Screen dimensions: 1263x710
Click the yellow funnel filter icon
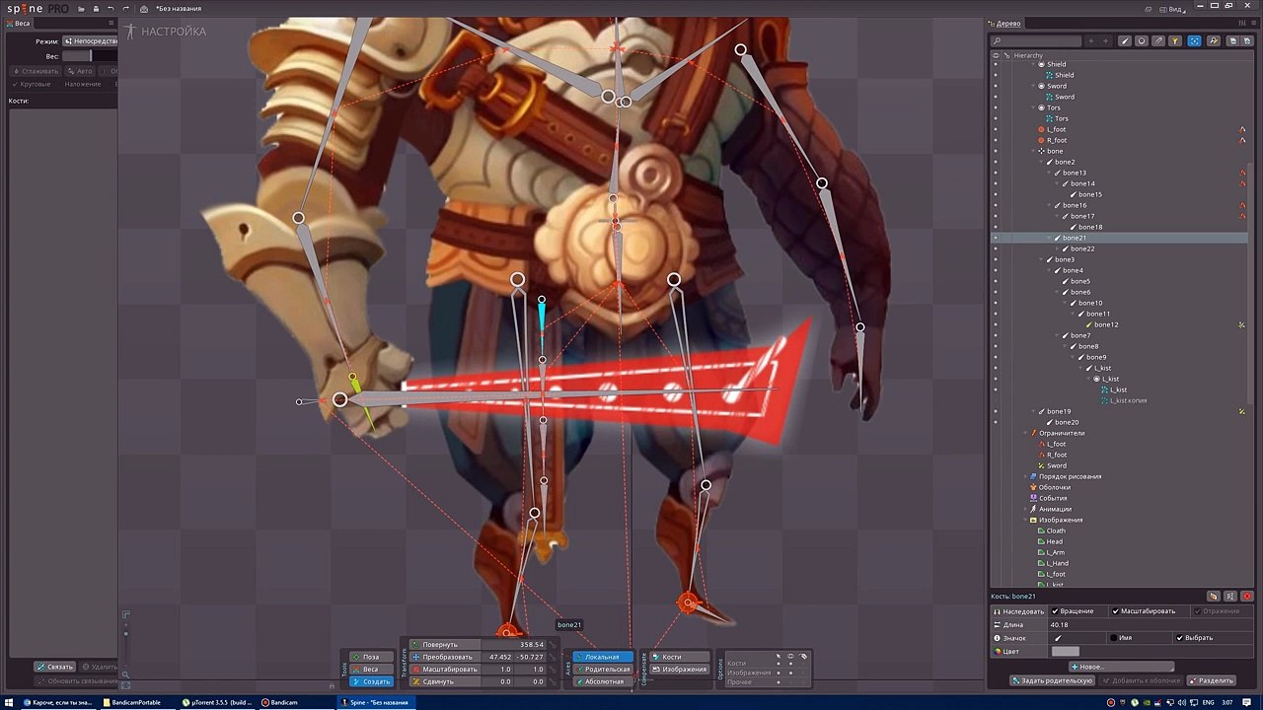(x=1175, y=41)
